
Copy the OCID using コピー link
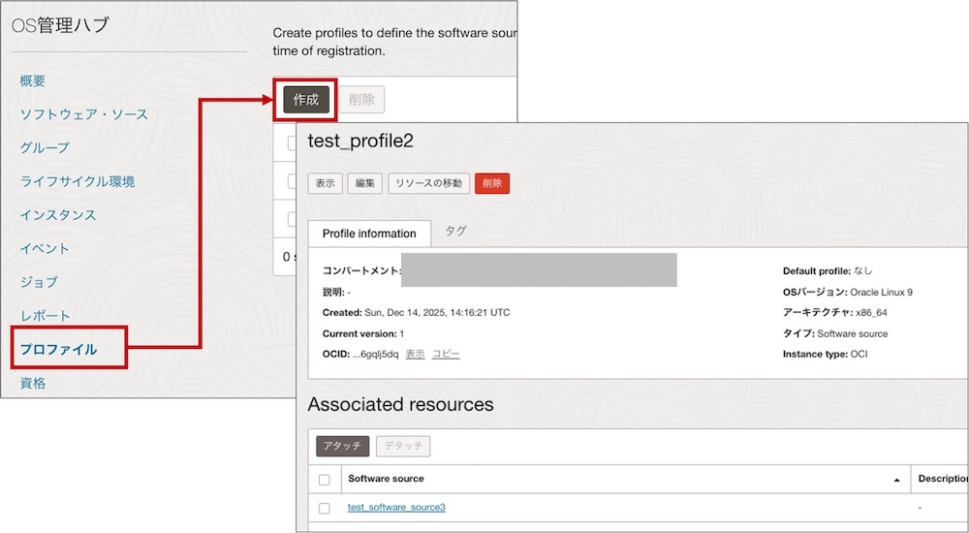click(x=446, y=354)
